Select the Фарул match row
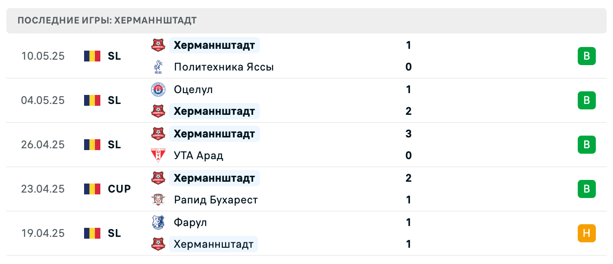This screenshot has height=264, width=613. [x=306, y=233]
